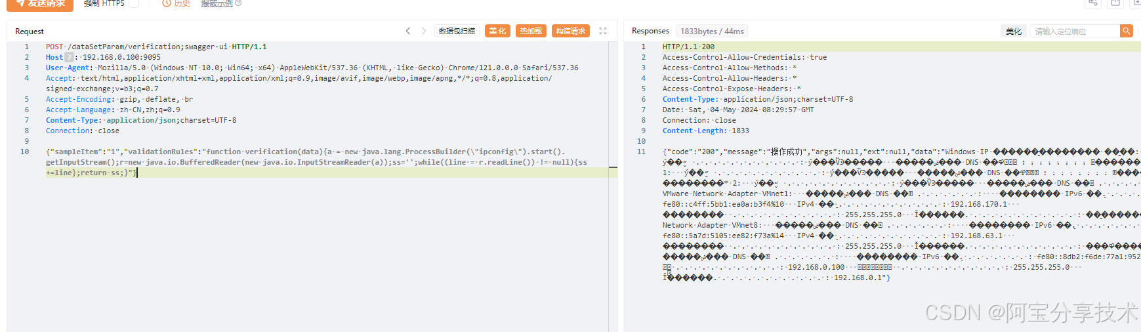Image resolution: width=1141 pixels, height=332 pixels.
Task: Go to previous request arrow
Action: tap(408, 31)
